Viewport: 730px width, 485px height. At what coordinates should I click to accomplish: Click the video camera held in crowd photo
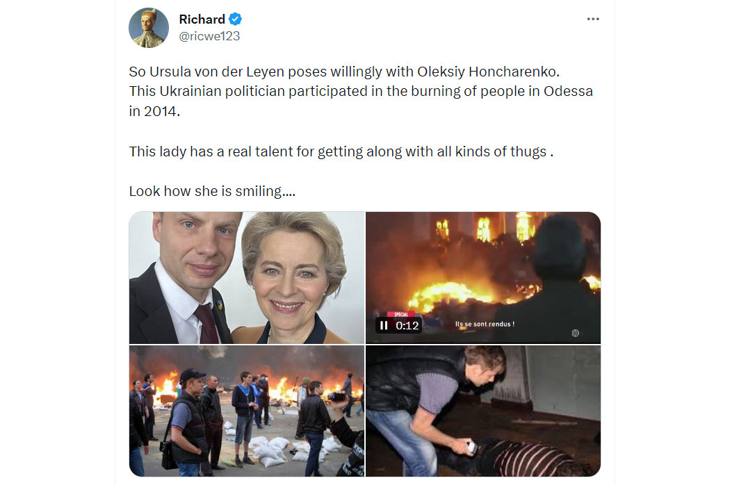(x=336, y=397)
